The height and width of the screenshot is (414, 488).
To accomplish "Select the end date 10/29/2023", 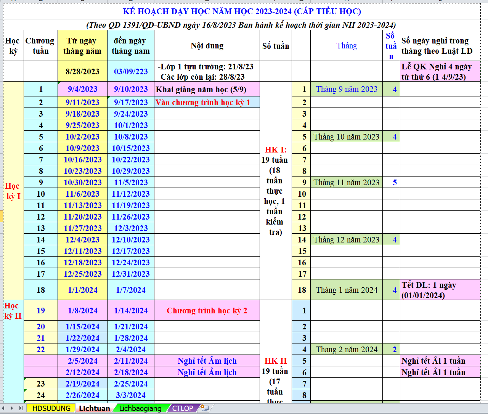I will tap(131, 171).
